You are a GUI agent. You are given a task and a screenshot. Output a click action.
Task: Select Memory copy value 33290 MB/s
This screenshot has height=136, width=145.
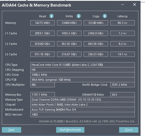coord(96,23)
